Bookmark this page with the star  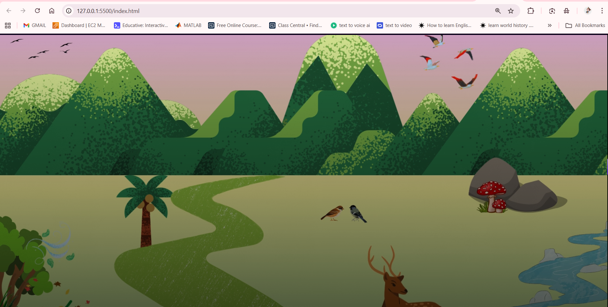pos(511,11)
